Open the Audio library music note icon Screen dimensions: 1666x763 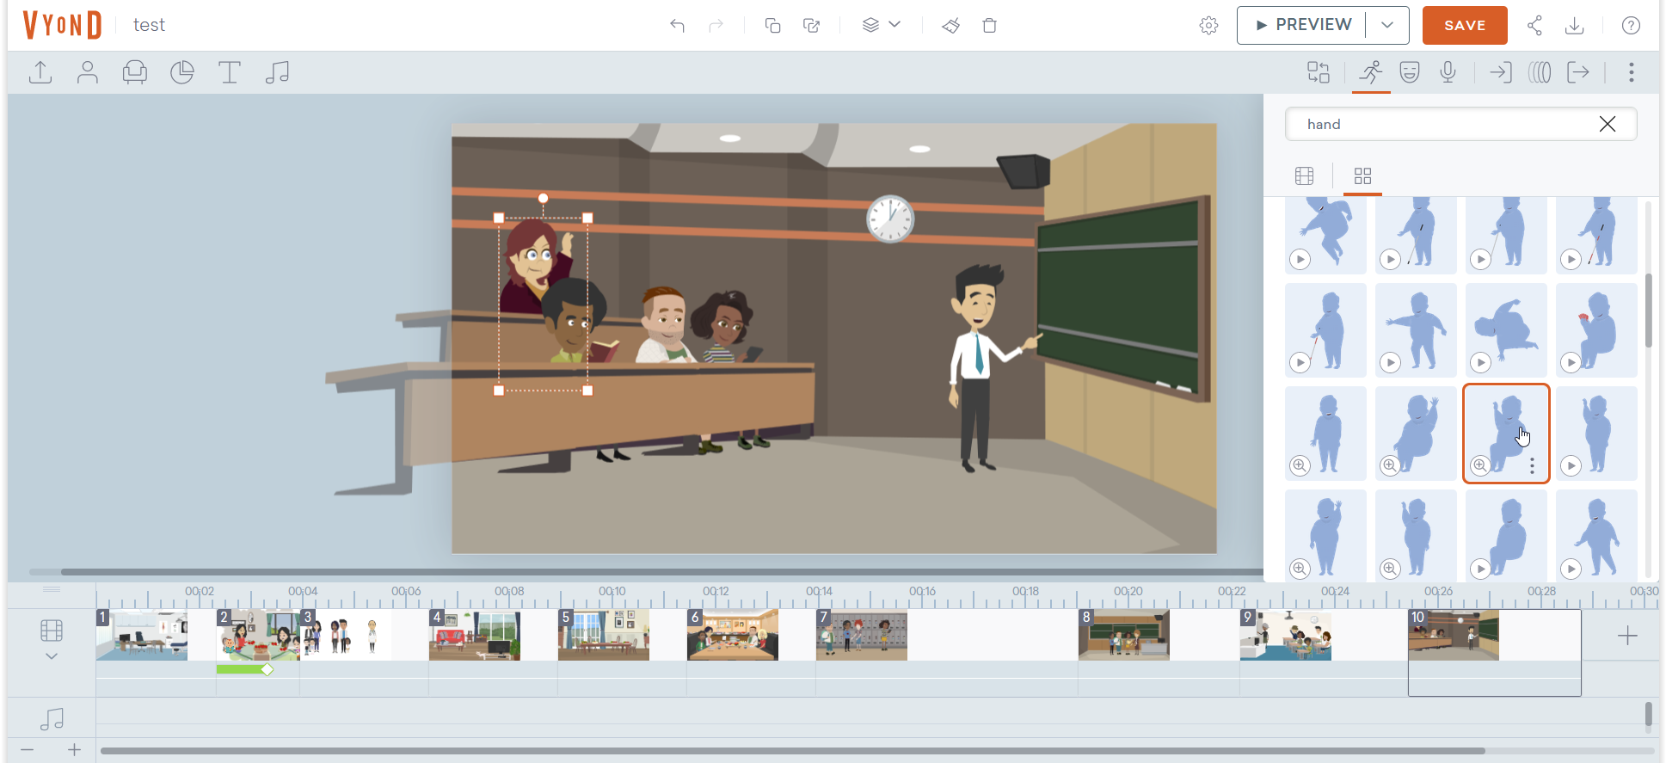(x=276, y=72)
